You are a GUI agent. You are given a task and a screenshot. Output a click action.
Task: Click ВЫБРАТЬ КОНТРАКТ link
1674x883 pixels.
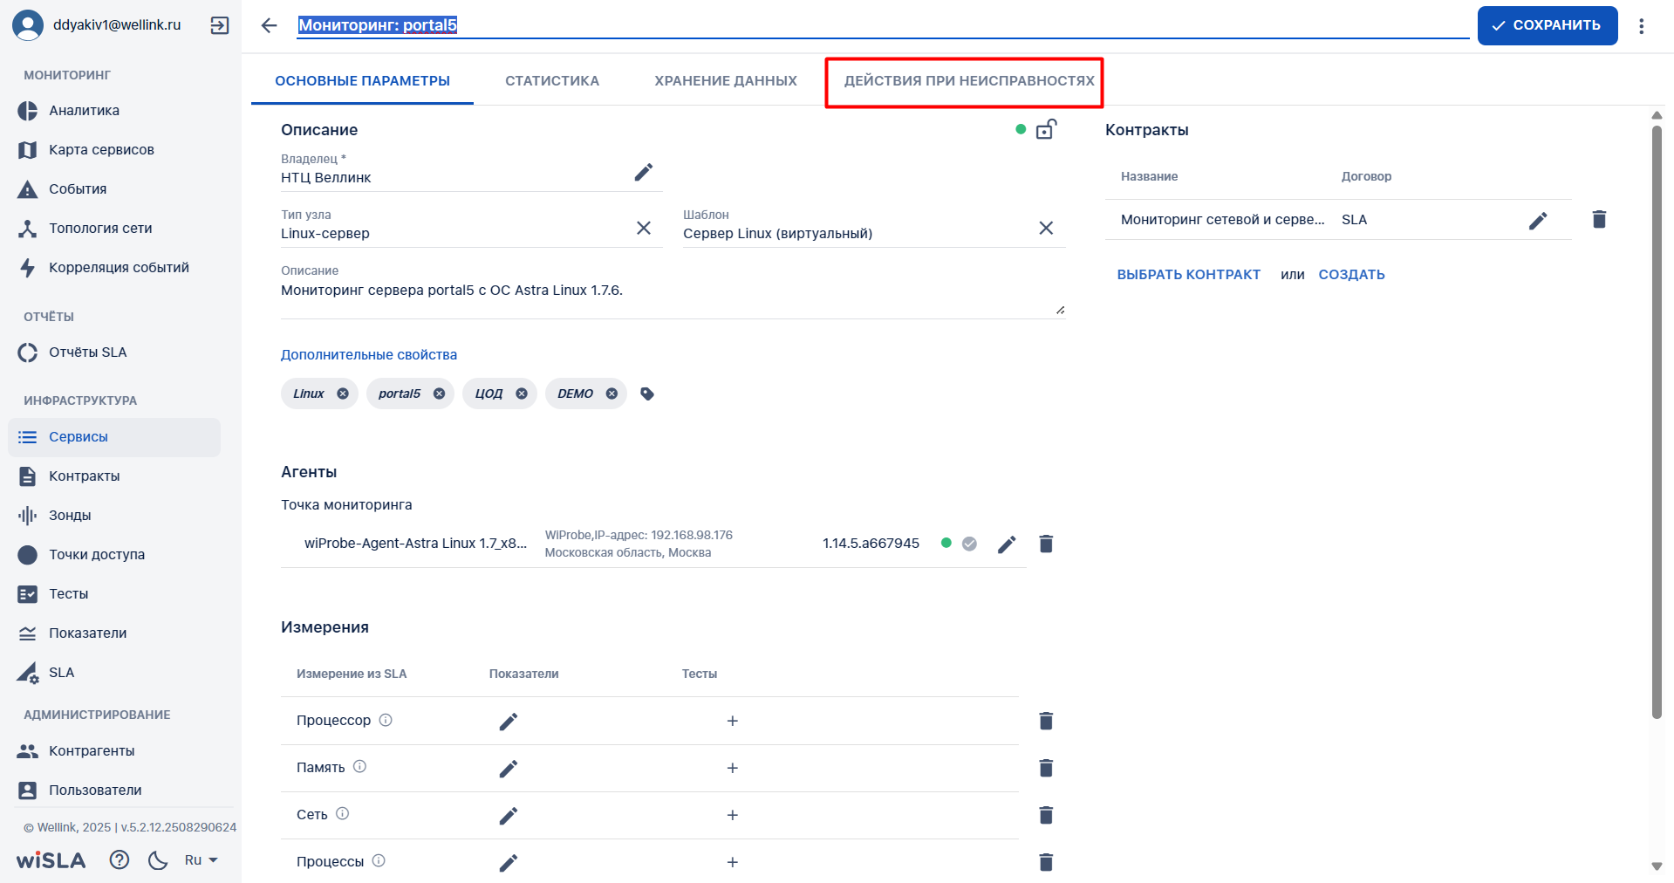tap(1188, 274)
